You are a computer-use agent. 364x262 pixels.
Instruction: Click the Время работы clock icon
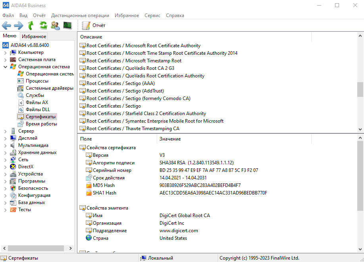pyautogui.click(x=21, y=124)
